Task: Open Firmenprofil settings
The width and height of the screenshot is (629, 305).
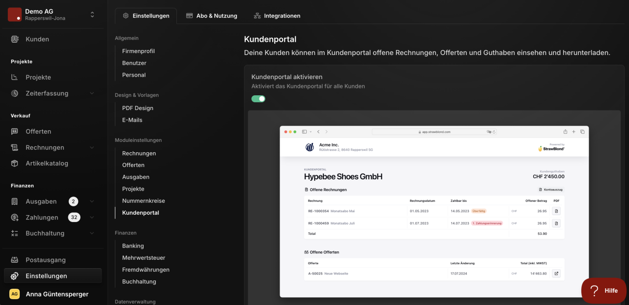Action: point(139,51)
